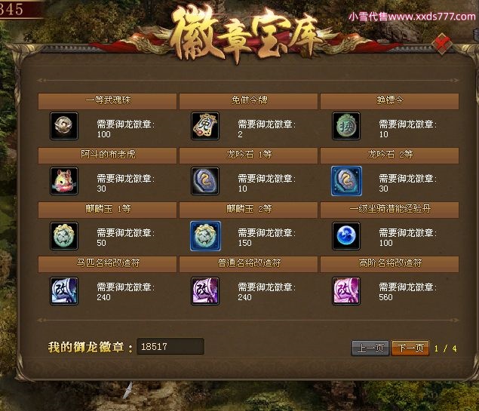Click the 龙吟石 1等 stone icon

(205, 181)
